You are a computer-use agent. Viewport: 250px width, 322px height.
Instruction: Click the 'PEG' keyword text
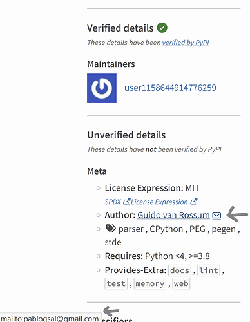pyautogui.click(x=197, y=229)
